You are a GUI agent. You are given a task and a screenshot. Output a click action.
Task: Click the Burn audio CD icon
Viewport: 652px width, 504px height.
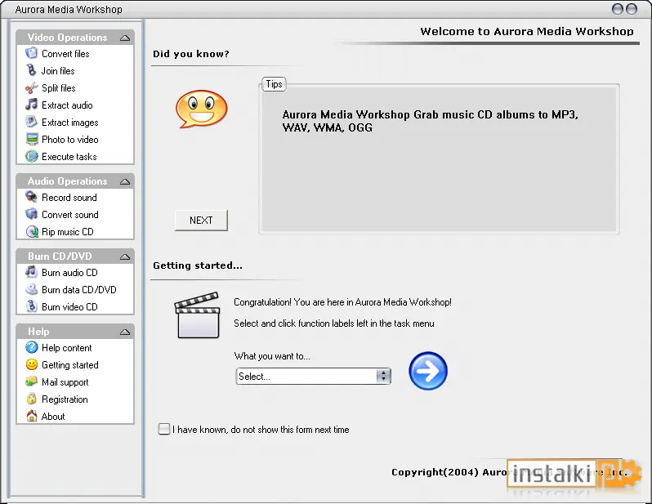point(31,272)
